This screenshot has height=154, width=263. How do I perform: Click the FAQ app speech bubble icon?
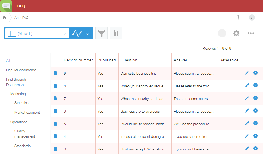(6, 6)
